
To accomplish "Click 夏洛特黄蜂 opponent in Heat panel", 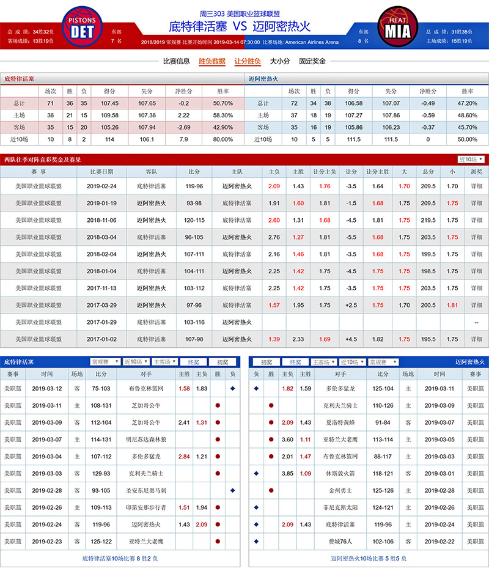I will click(x=340, y=422).
